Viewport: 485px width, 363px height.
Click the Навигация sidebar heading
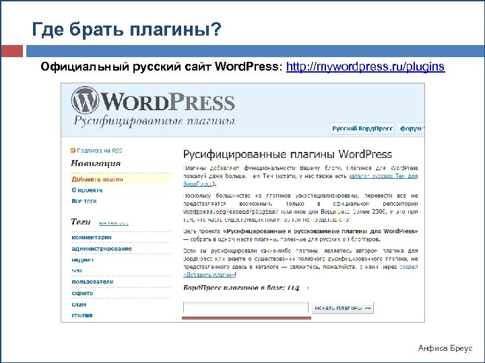point(96,163)
